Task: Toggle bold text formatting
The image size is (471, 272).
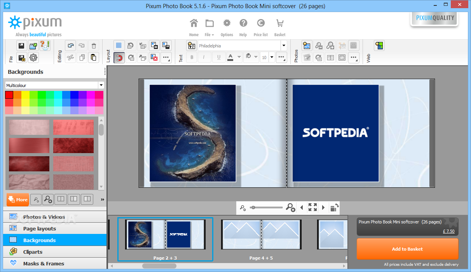Action: point(192,58)
